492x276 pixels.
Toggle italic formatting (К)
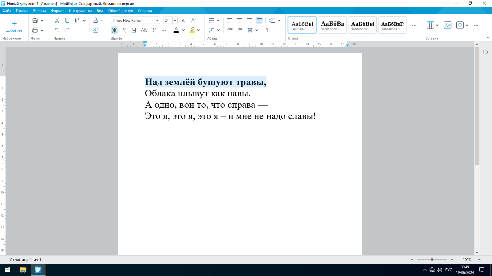pyautogui.click(x=124, y=30)
